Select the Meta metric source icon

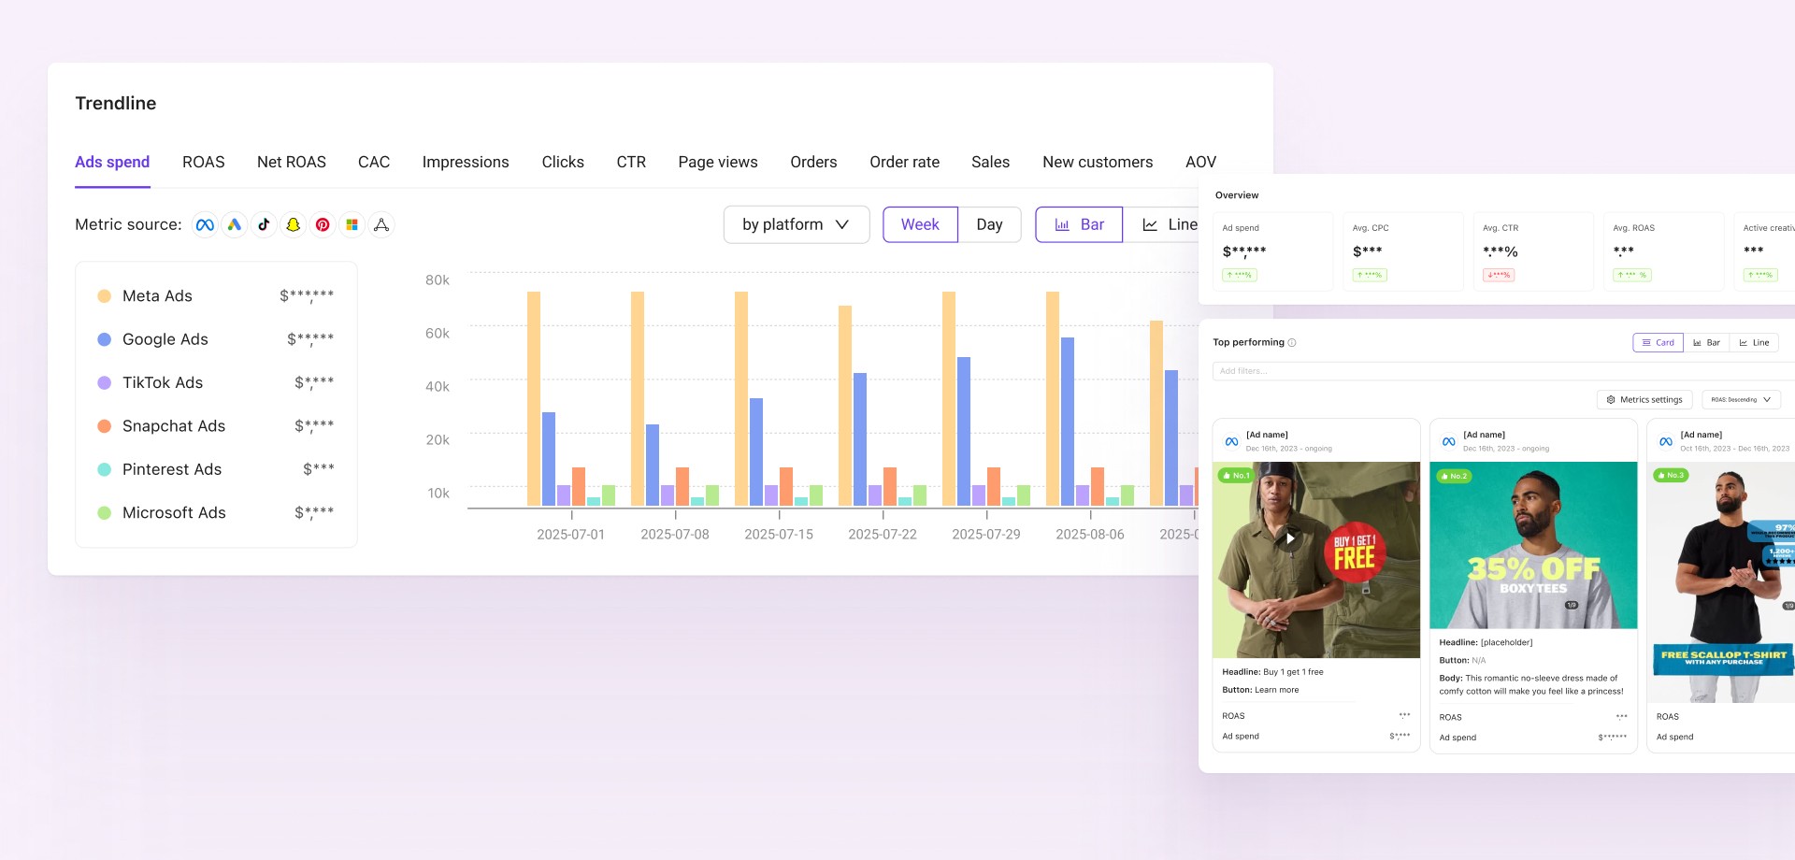[x=205, y=224]
